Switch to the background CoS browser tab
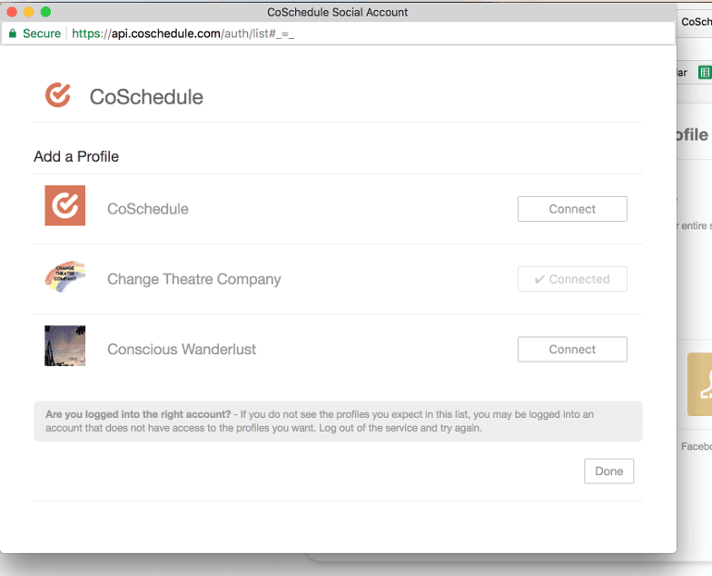 pyautogui.click(x=695, y=21)
